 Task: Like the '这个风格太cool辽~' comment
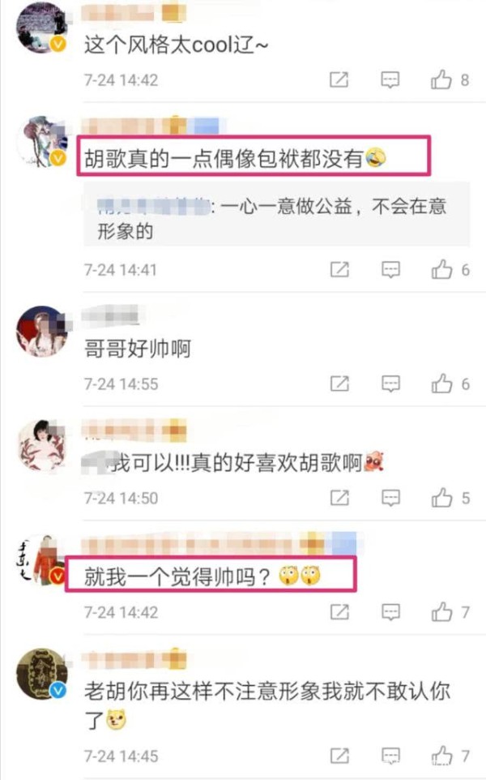click(441, 79)
